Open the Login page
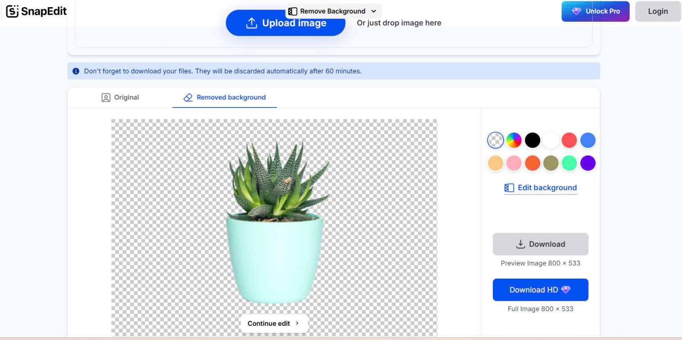The image size is (682, 340). point(658,11)
